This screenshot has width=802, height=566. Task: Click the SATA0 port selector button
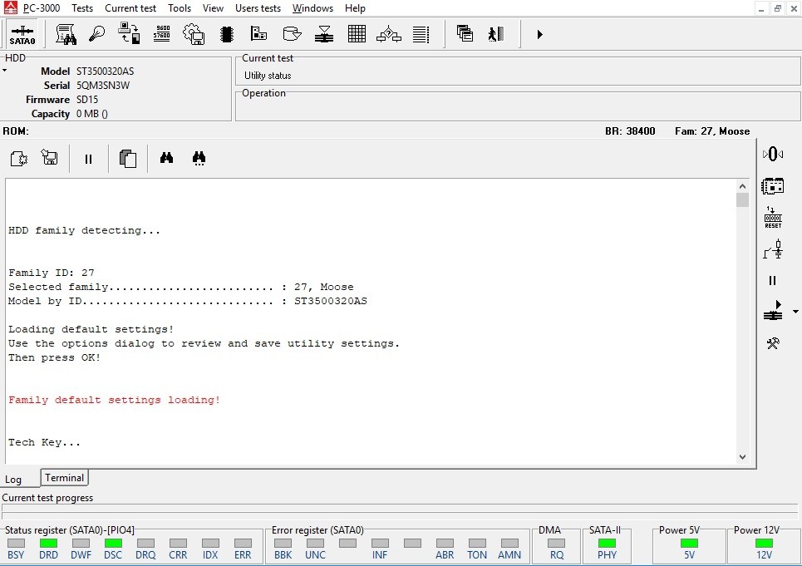22,34
